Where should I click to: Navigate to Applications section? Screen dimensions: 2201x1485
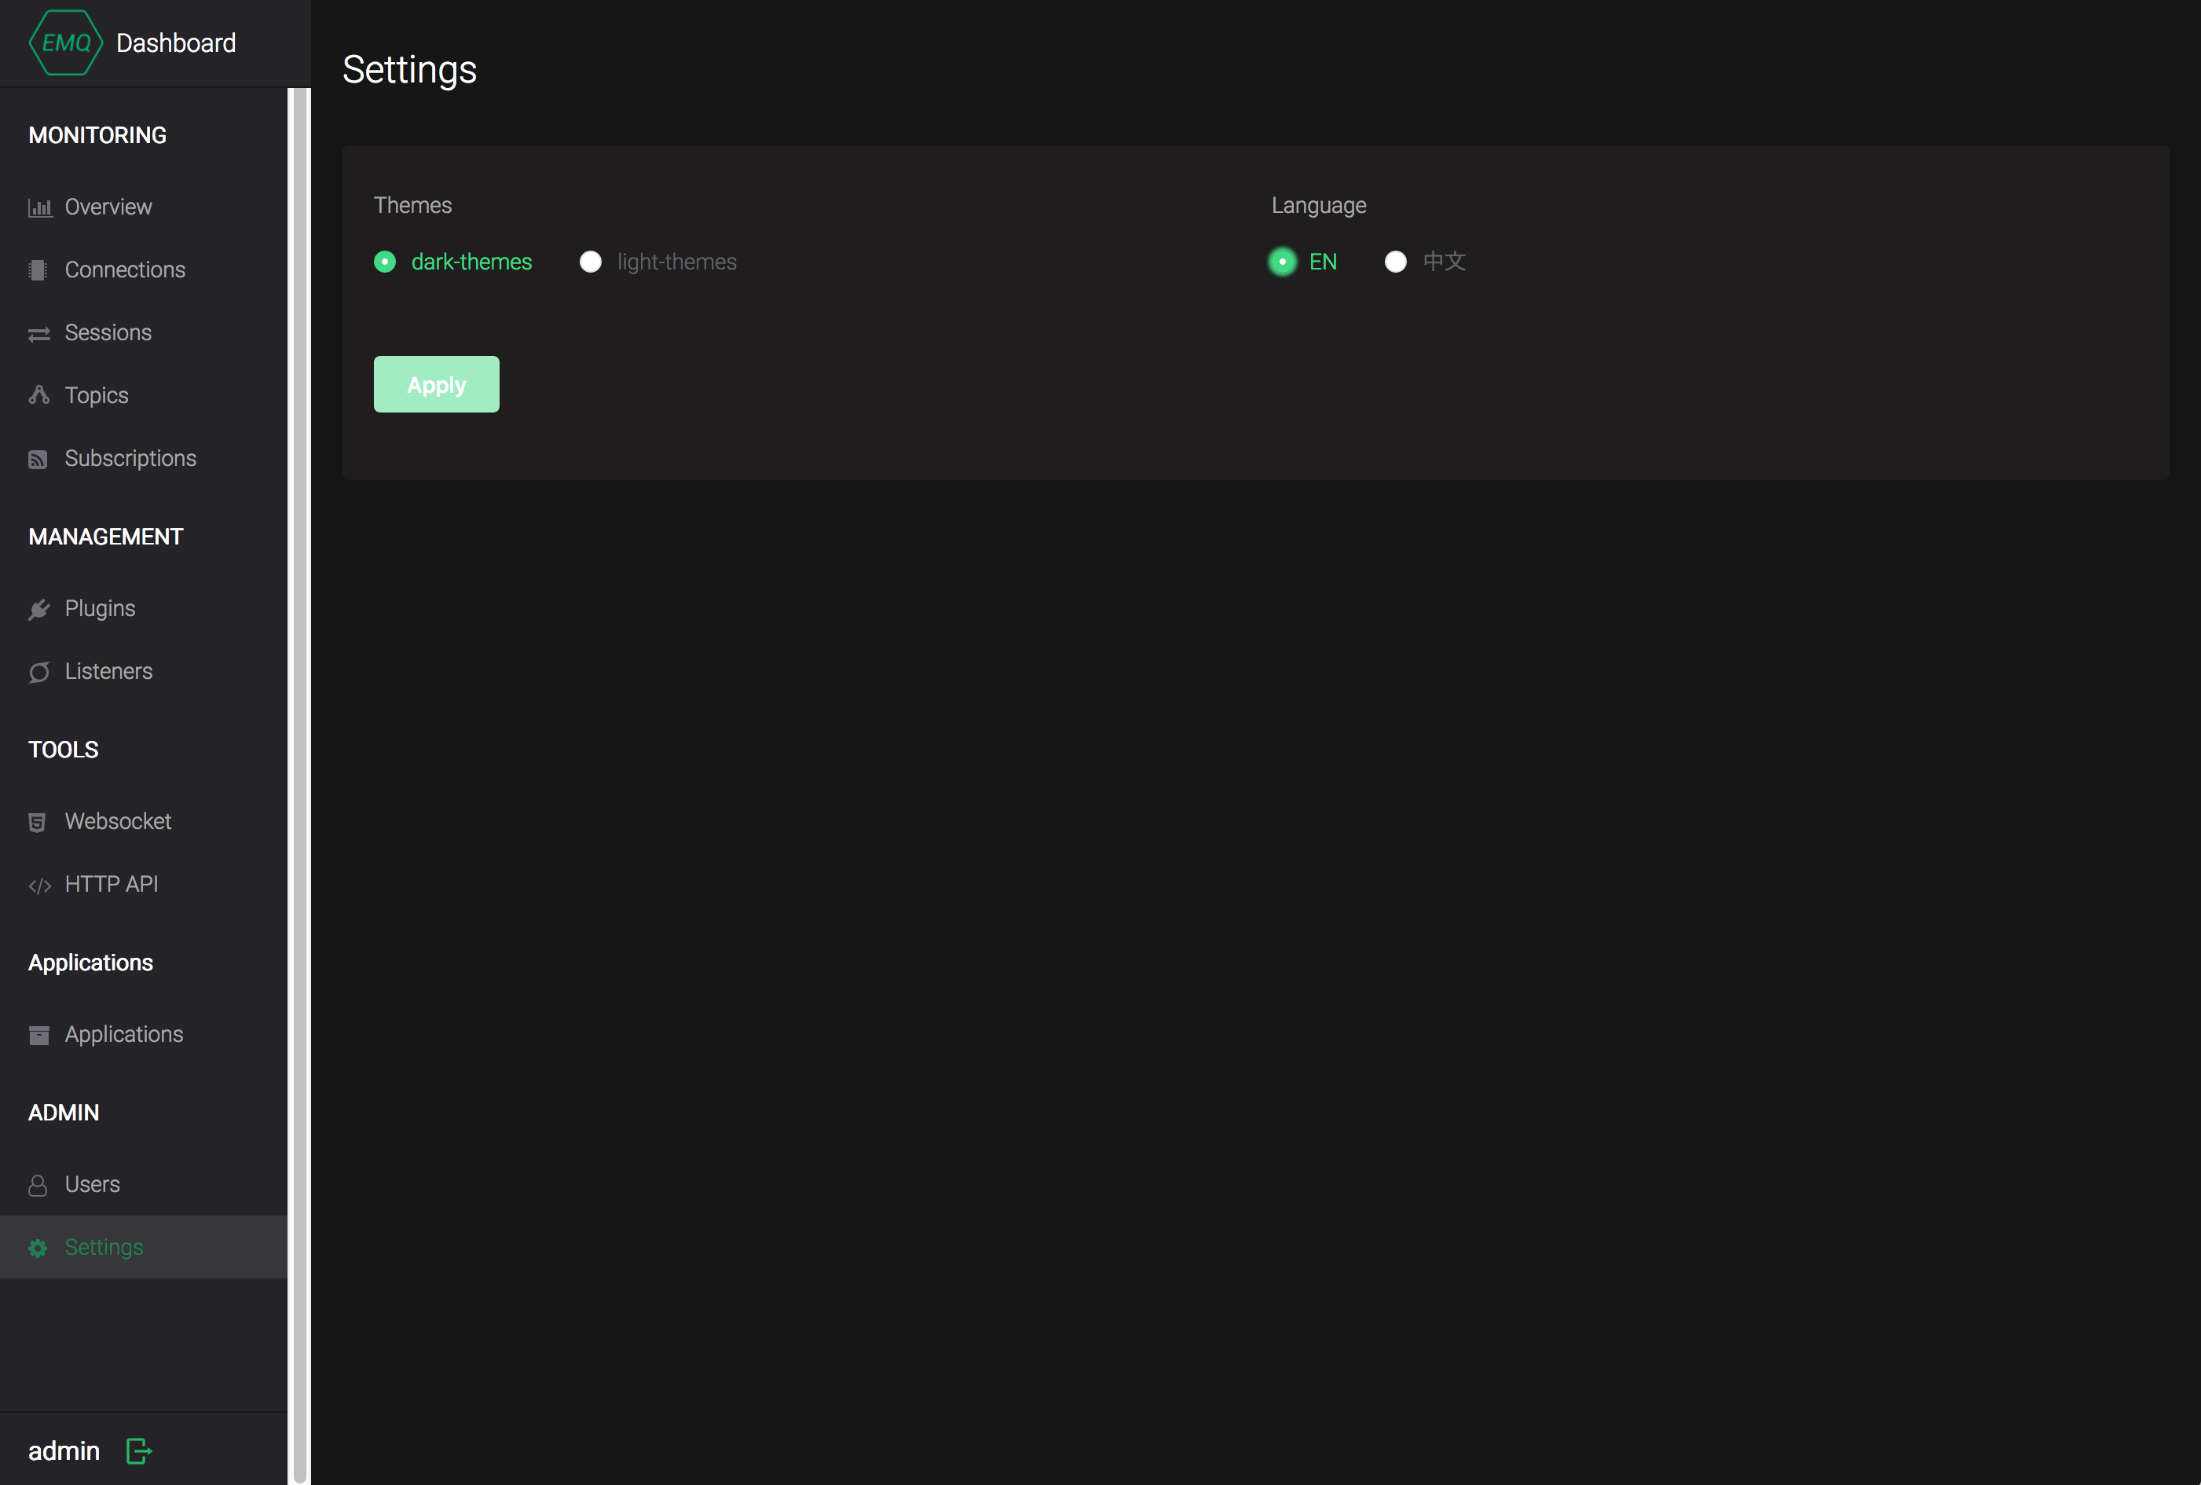[x=123, y=1034]
